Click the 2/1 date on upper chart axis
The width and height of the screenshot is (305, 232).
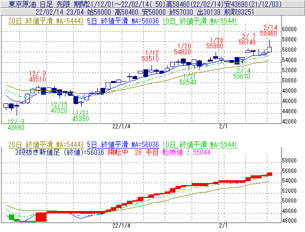click(x=223, y=127)
